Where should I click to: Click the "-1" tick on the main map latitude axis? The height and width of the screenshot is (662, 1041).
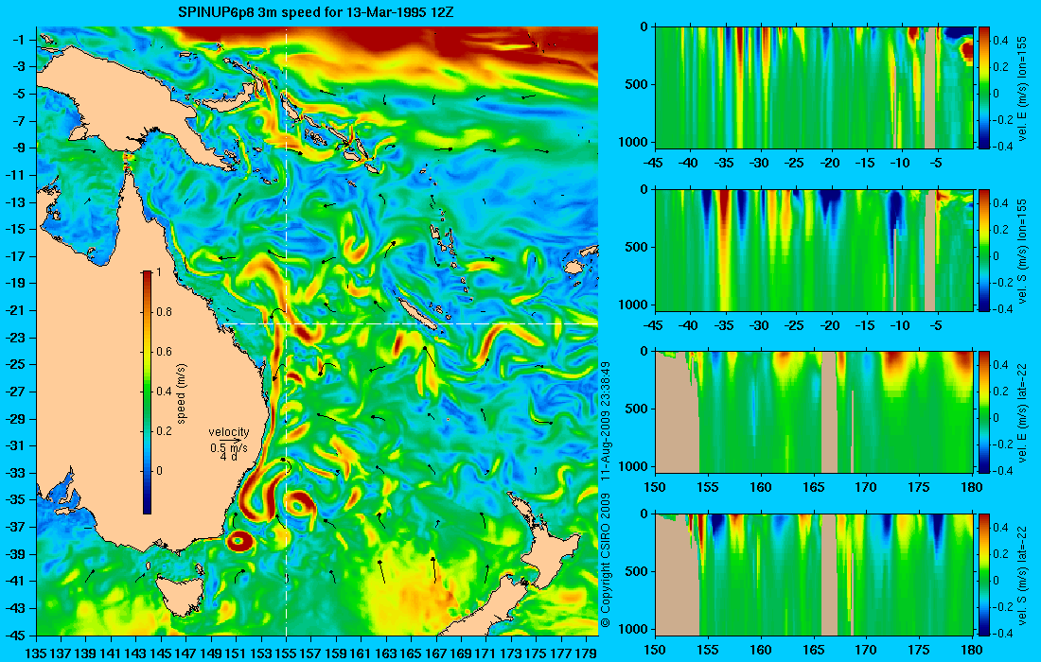pyautogui.click(x=19, y=40)
